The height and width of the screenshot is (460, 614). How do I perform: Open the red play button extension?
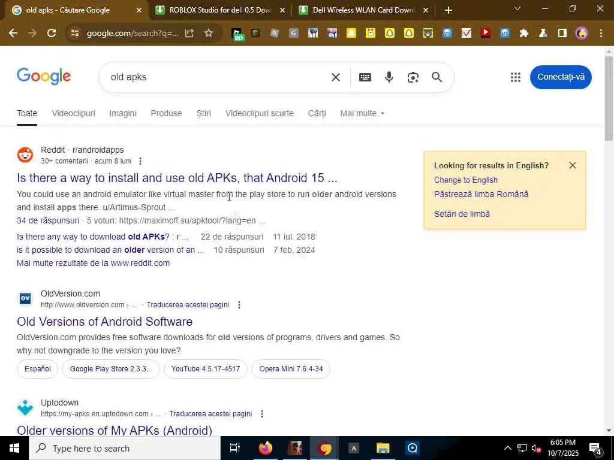(486, 34)
